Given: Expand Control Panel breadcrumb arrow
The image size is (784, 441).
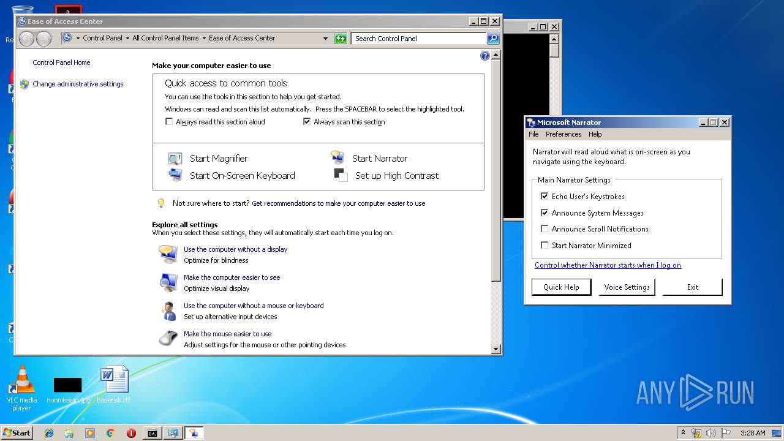Looking at the screenshot, I should point(127,39).
